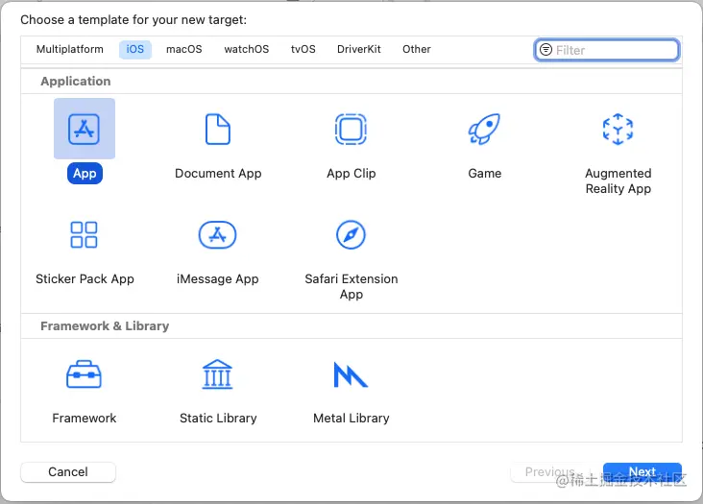Select the Game rocket icon
The height and width of the screenshot is (504, 703).
484,129
